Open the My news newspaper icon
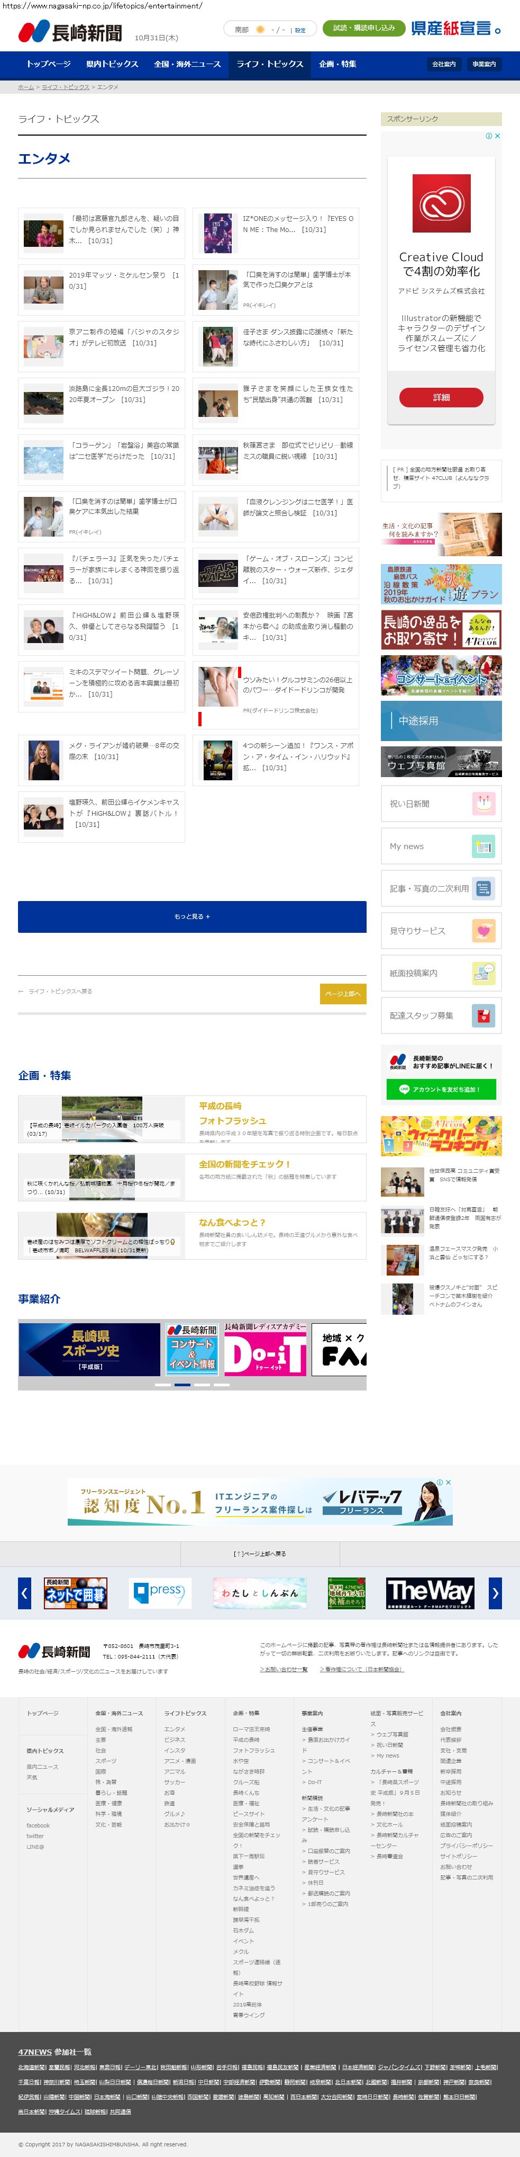The width and height of the screenshot is (520, 2157). click(x=484, y=846)
